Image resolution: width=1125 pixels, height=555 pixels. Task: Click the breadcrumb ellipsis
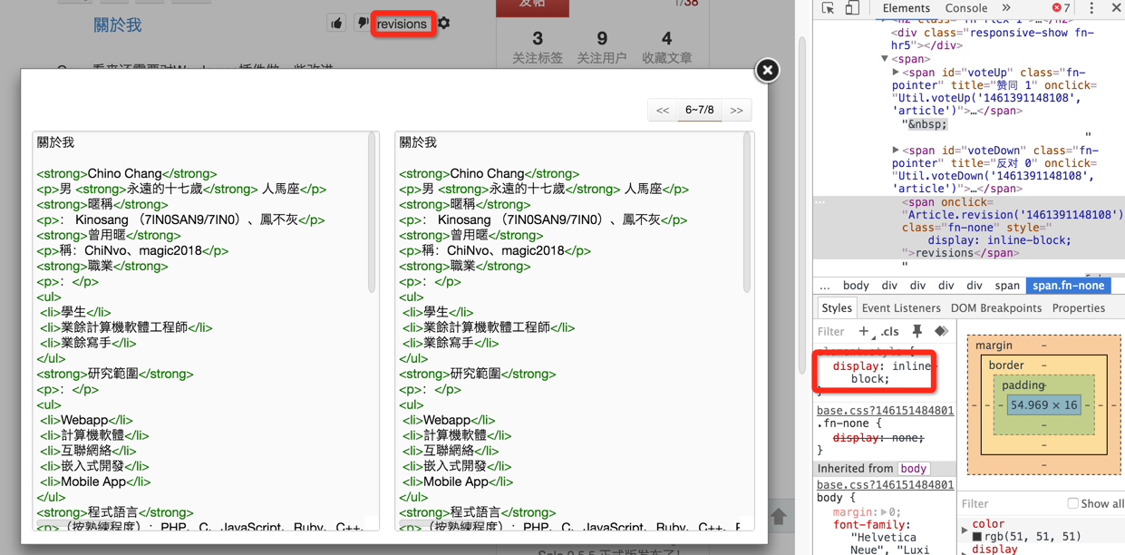(x=825, y=286)
